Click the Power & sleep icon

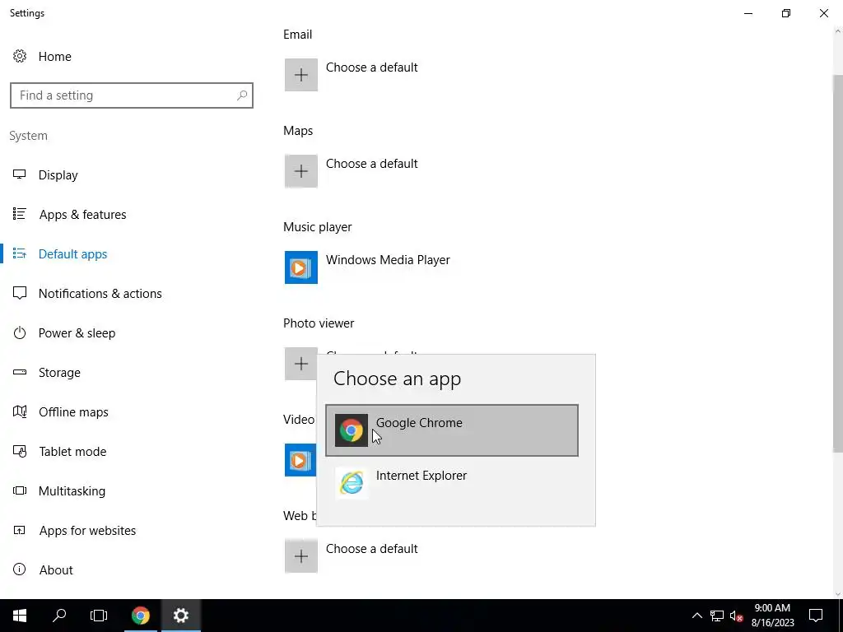[20, 332]
